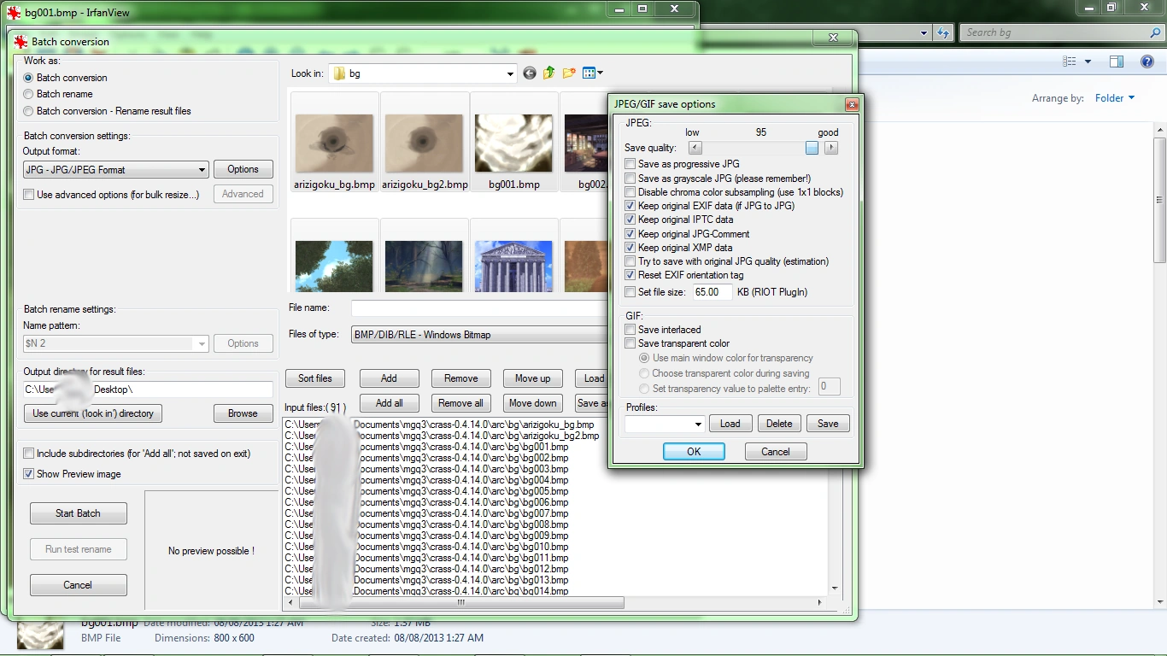Open the view menu icon beside Look in

coord(593,73)
